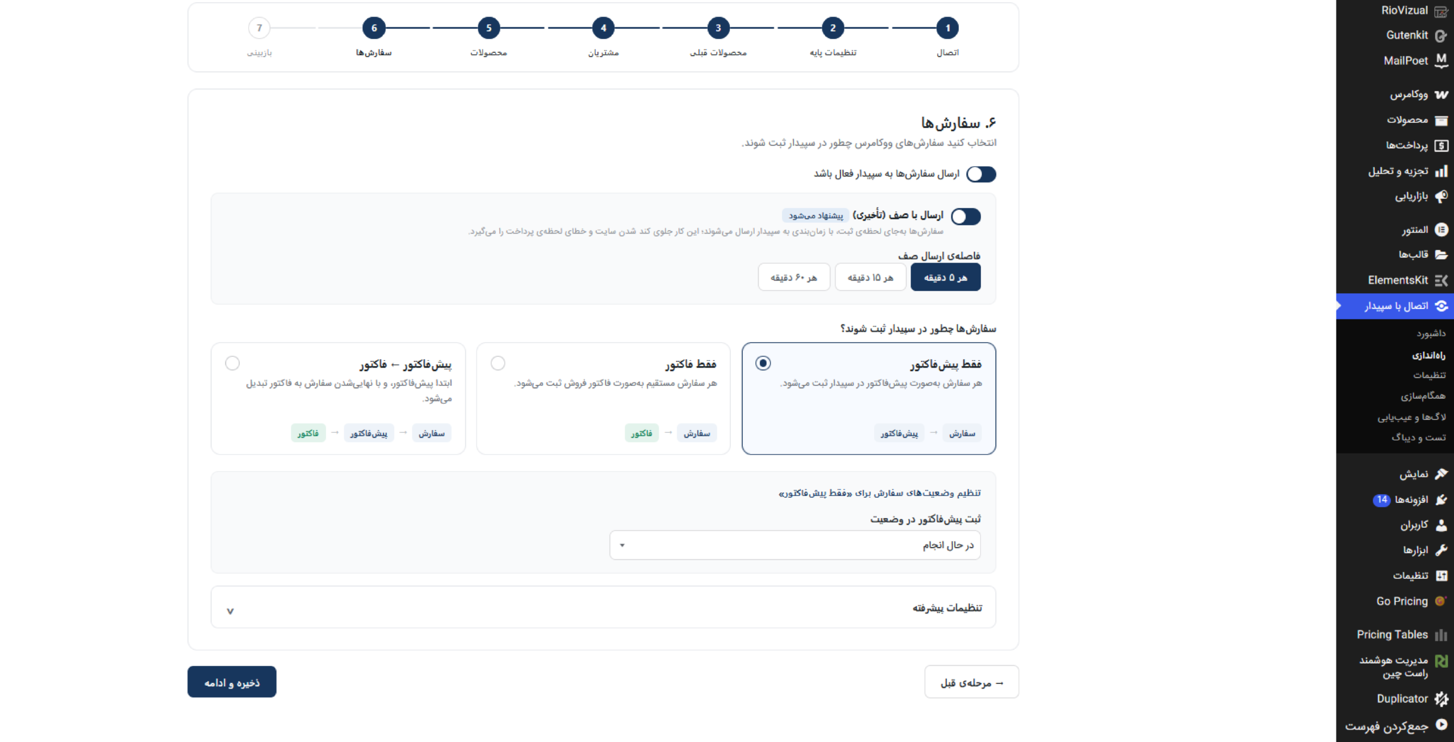Image resolution: width=1454 pixels, height=742 pixels.
Task: Click the green فاکتور tag in فقط فاکتور card
Action: pyautogui.click(x=641, y=433)
